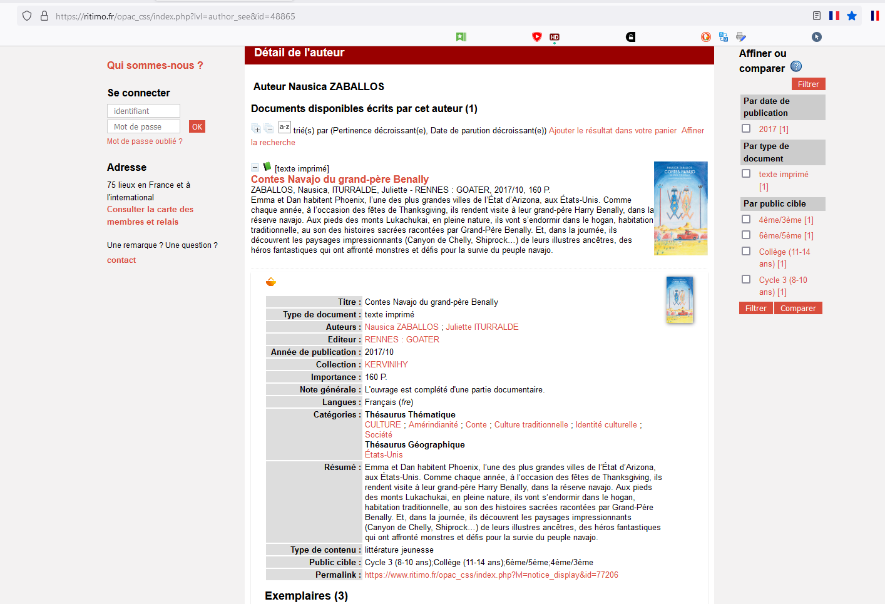
Task: Click the orange basket icon
Action: pyautogui.click(x=271, y=282)
